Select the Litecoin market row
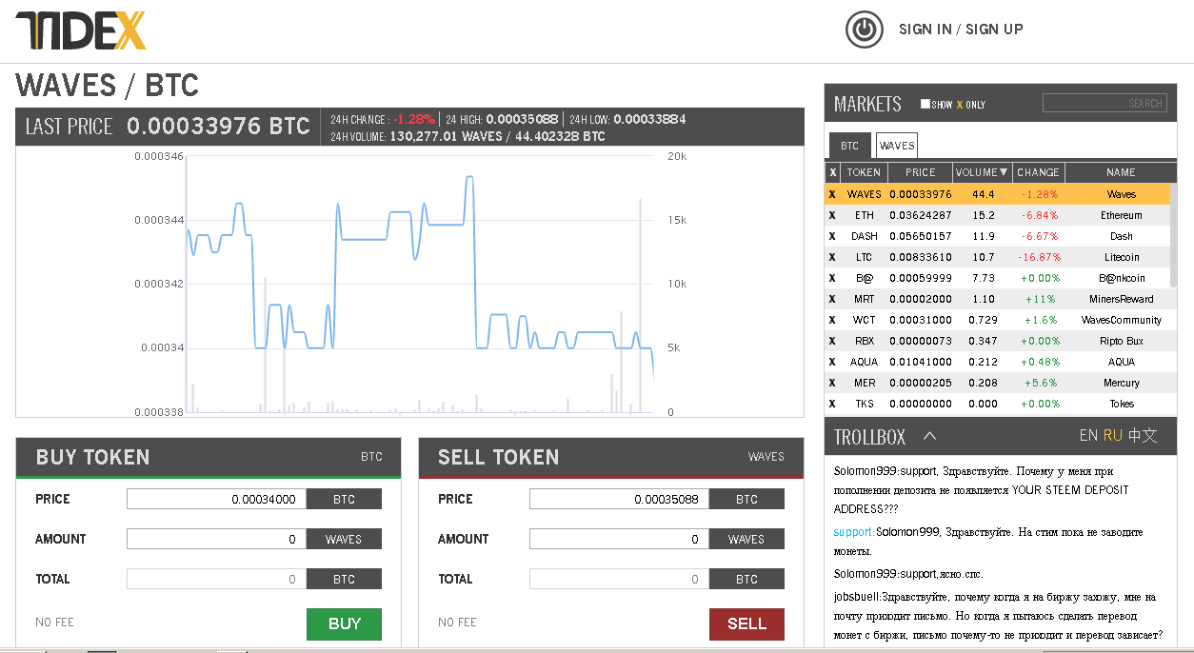Image resolution: width=1194 pixels, height=653 pixels. click(x=997, y=257)
